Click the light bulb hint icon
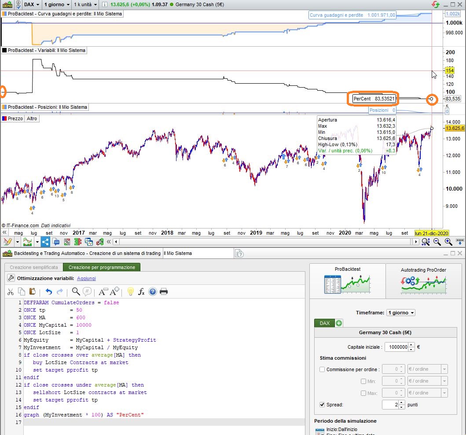466x435 pixels. point(130,291)
